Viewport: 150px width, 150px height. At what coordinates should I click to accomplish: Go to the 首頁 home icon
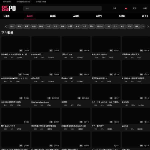28,16
